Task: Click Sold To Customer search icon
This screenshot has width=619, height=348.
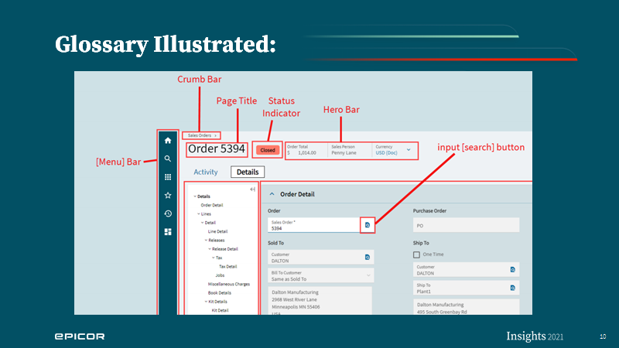Action: pyautogui.click(x=367, y=258)
